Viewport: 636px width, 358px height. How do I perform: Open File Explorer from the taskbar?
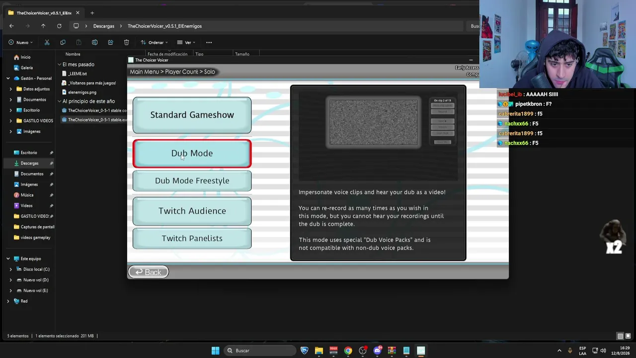(x=319, y=351)
